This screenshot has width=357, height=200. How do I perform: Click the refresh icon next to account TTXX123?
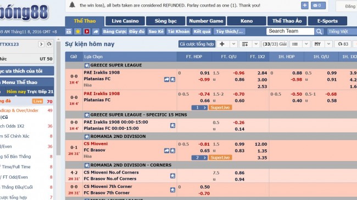pyautogui.click(x=49, y=44)
